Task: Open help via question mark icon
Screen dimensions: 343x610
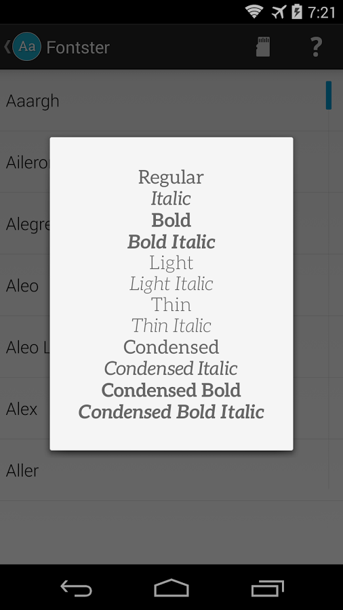Action: [316, 47]
